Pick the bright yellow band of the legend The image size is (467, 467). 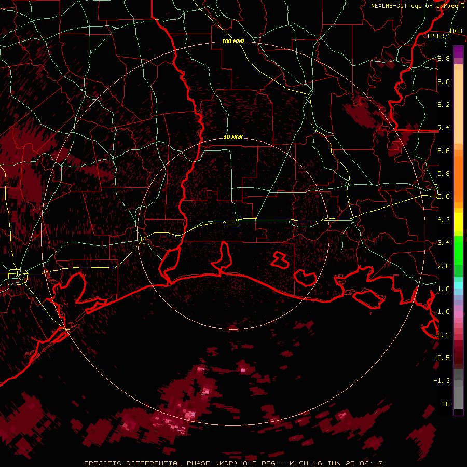(458, 222)
